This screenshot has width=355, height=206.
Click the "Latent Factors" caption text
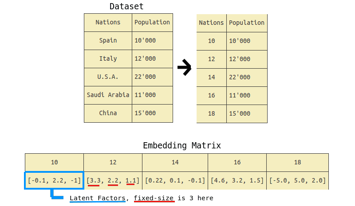98,198
